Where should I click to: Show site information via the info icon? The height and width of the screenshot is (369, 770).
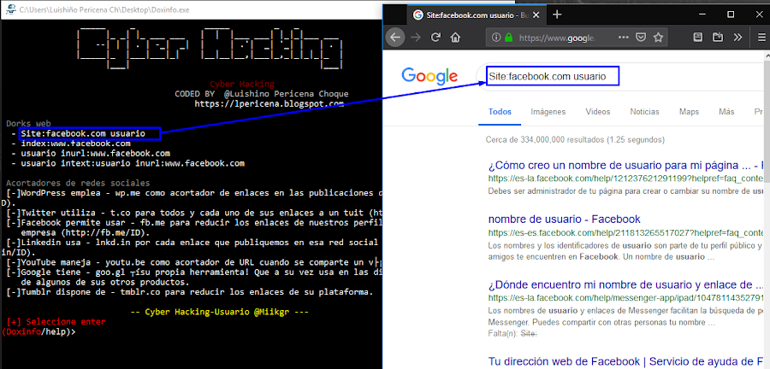(x=496, y=38)
